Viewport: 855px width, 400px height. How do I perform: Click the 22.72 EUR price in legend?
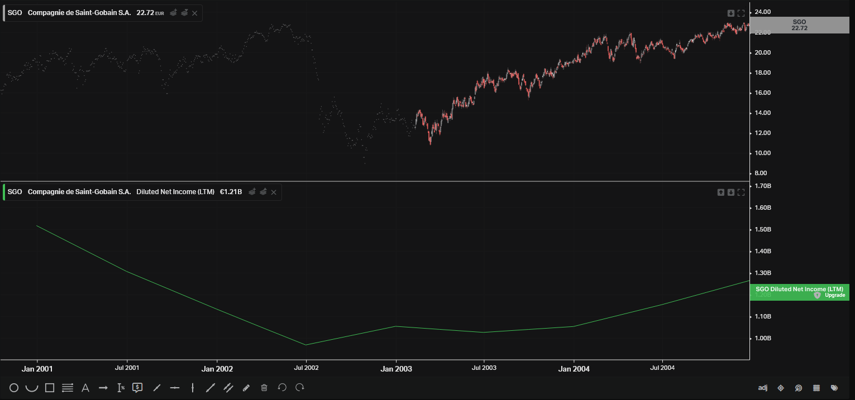(x=150, y=13)
